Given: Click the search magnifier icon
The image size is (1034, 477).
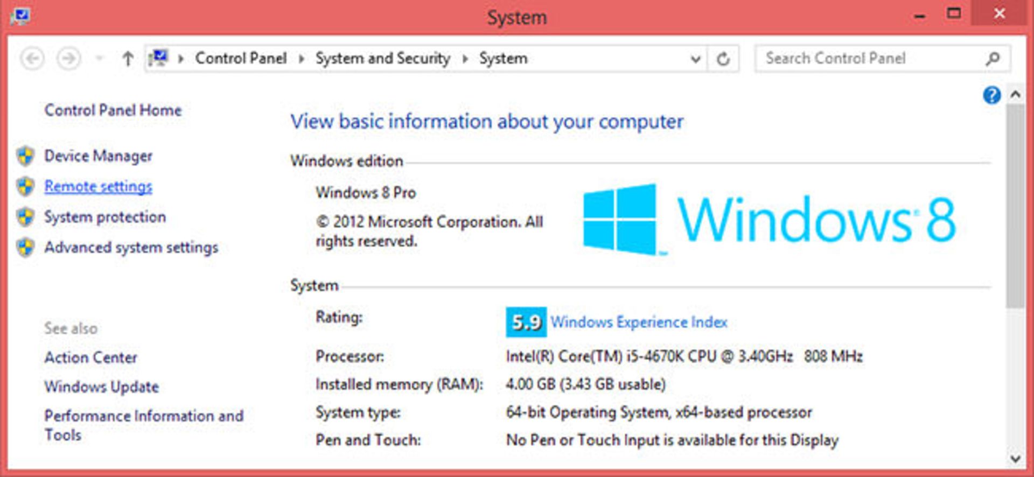Looking at the screenshot, I should pos(993,58).
